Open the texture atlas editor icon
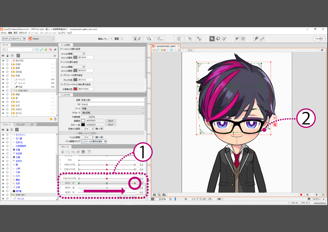The image size is (328, 232). (x=138, y=39)
